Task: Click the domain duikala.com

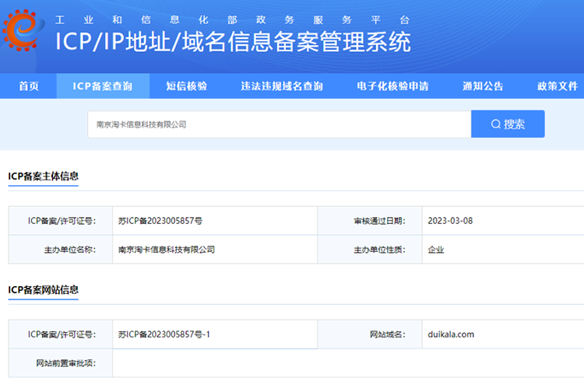Action: coord(451,334)
